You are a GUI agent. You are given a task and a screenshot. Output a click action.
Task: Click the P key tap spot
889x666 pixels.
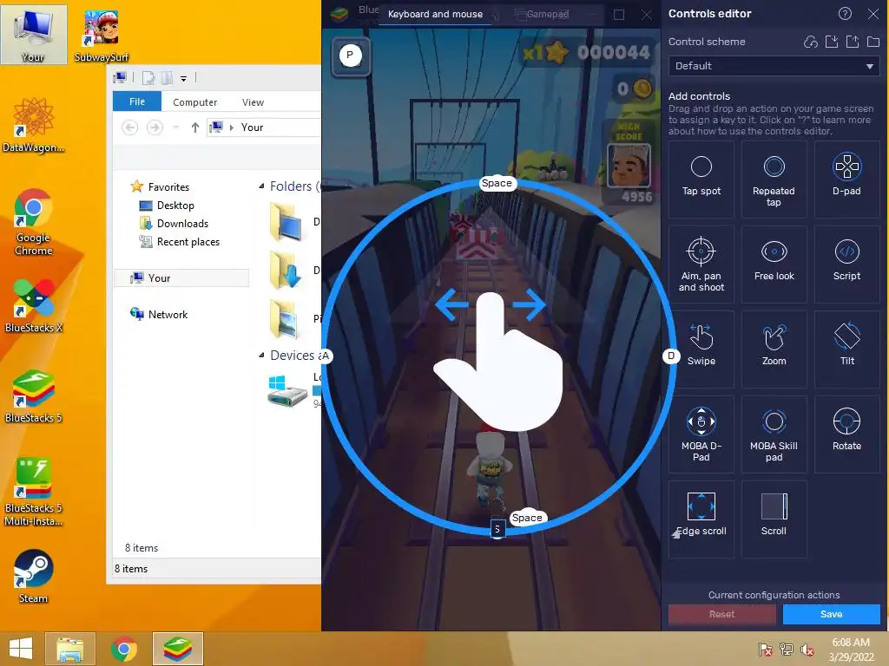point(351,55)
